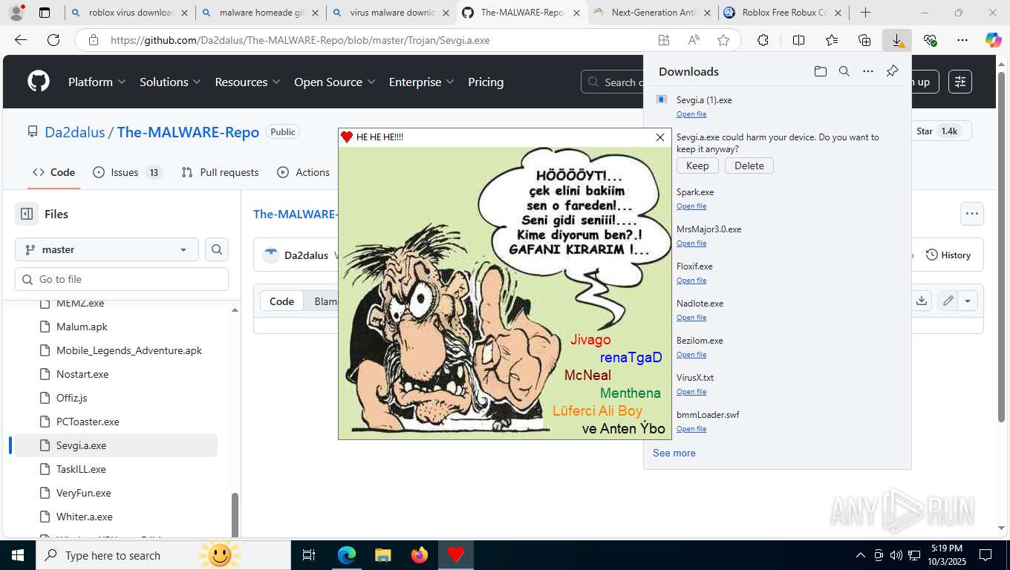
Task: Download raw file icon
Action: (922, 301)
